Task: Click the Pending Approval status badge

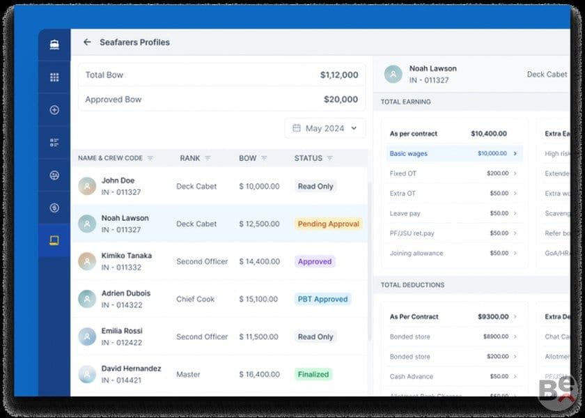Action: pyautogui.click(x=328, y=224)
